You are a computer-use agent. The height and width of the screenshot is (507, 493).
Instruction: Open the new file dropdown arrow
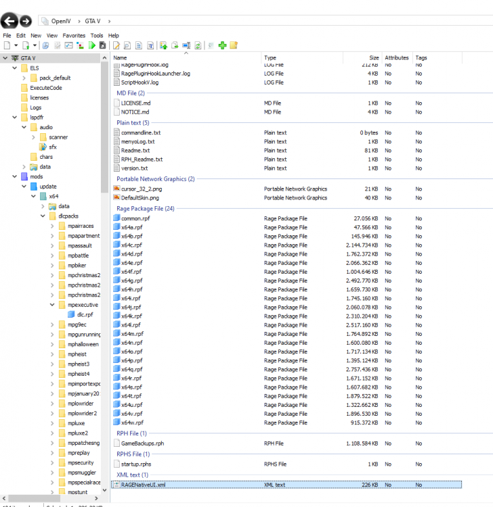[15, 45]
